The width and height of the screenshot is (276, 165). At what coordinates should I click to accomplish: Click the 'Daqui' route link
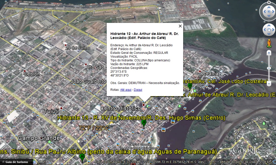click(138, 90)
